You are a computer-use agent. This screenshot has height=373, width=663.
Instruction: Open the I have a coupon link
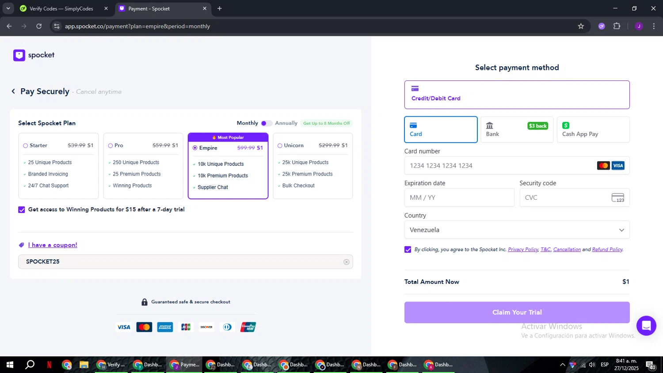coord(53,245)
